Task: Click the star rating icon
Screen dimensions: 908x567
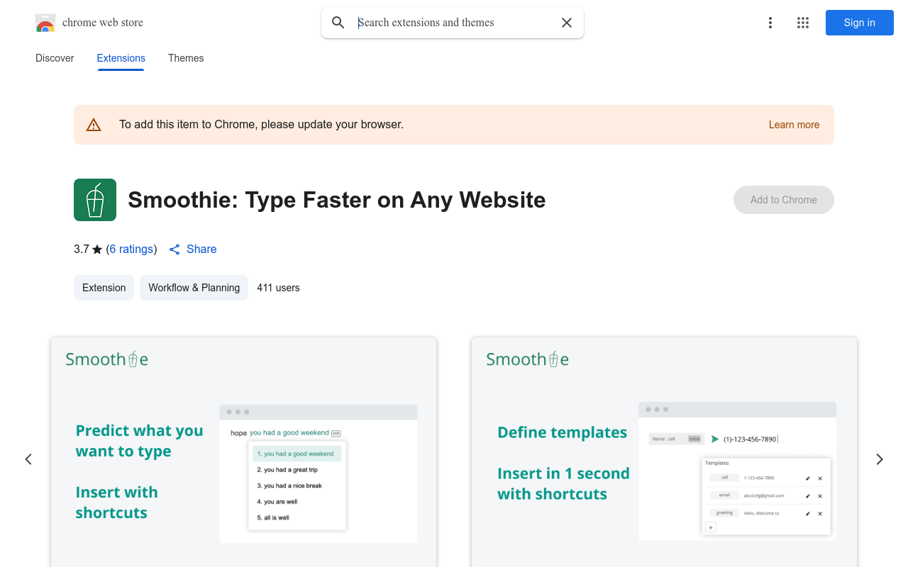Action: [x=97, y=249]
